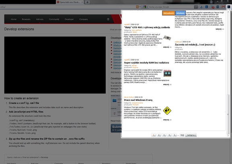Toggle the active news popup extension button
The image size is (232, 164).
(229, 7)
